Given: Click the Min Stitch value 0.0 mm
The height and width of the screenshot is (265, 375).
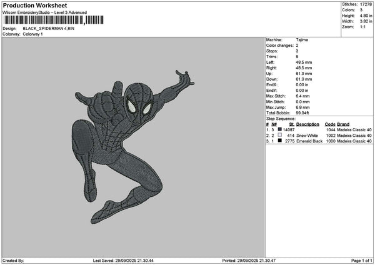Looking at the screenshot, I should point(302,102).
